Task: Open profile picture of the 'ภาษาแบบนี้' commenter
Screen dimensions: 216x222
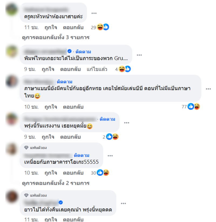Action: pyautogui.click(x=12, y=81)
